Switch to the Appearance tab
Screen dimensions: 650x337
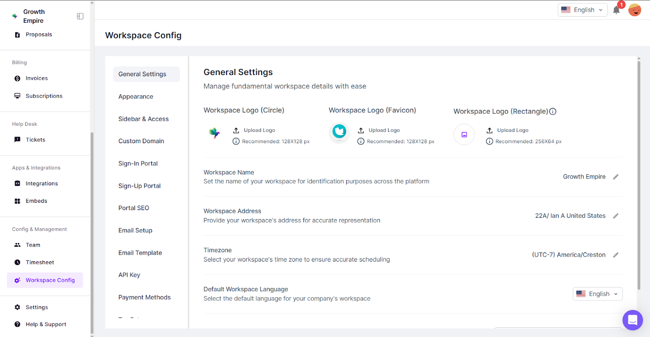tap(136, 97)
